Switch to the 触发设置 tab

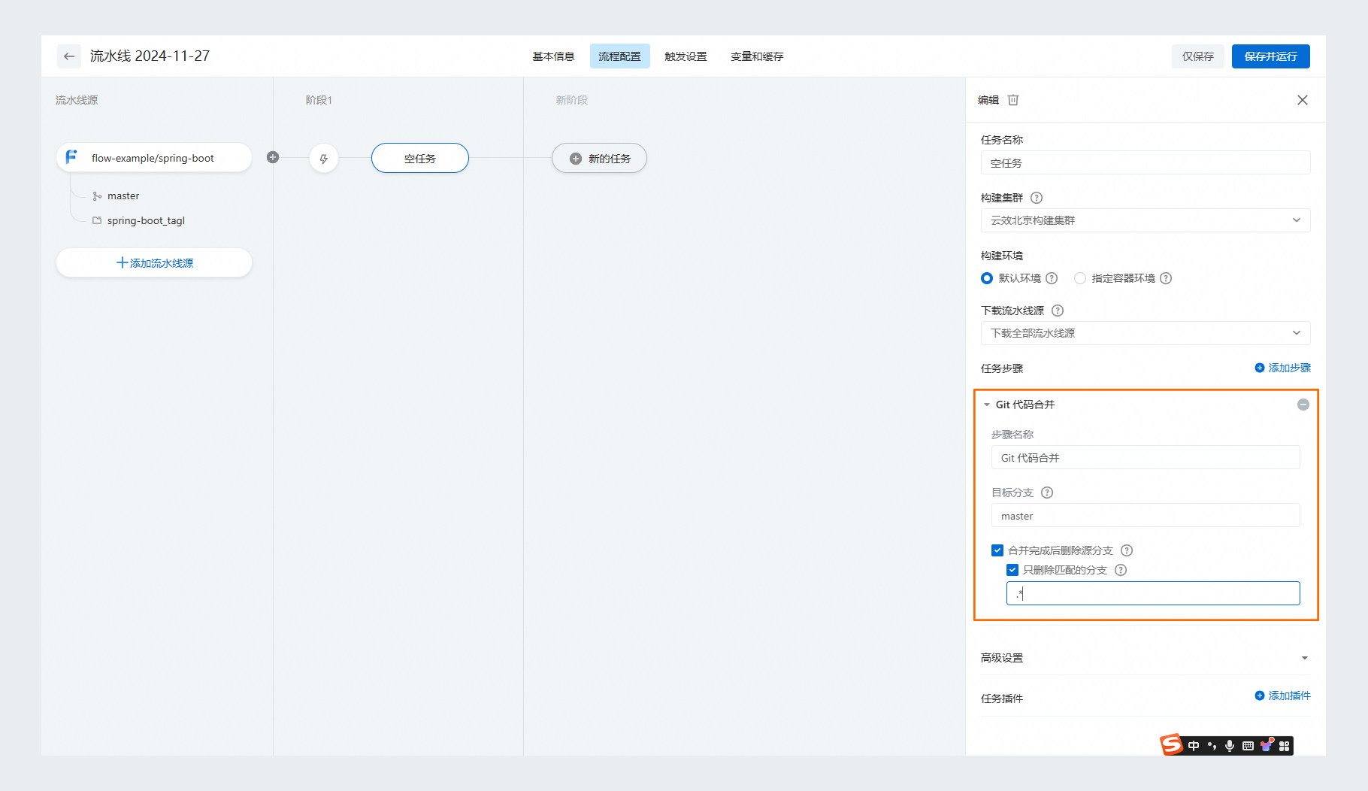686,56
